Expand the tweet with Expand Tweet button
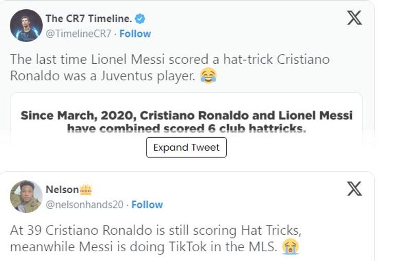 tap(186, 147)
